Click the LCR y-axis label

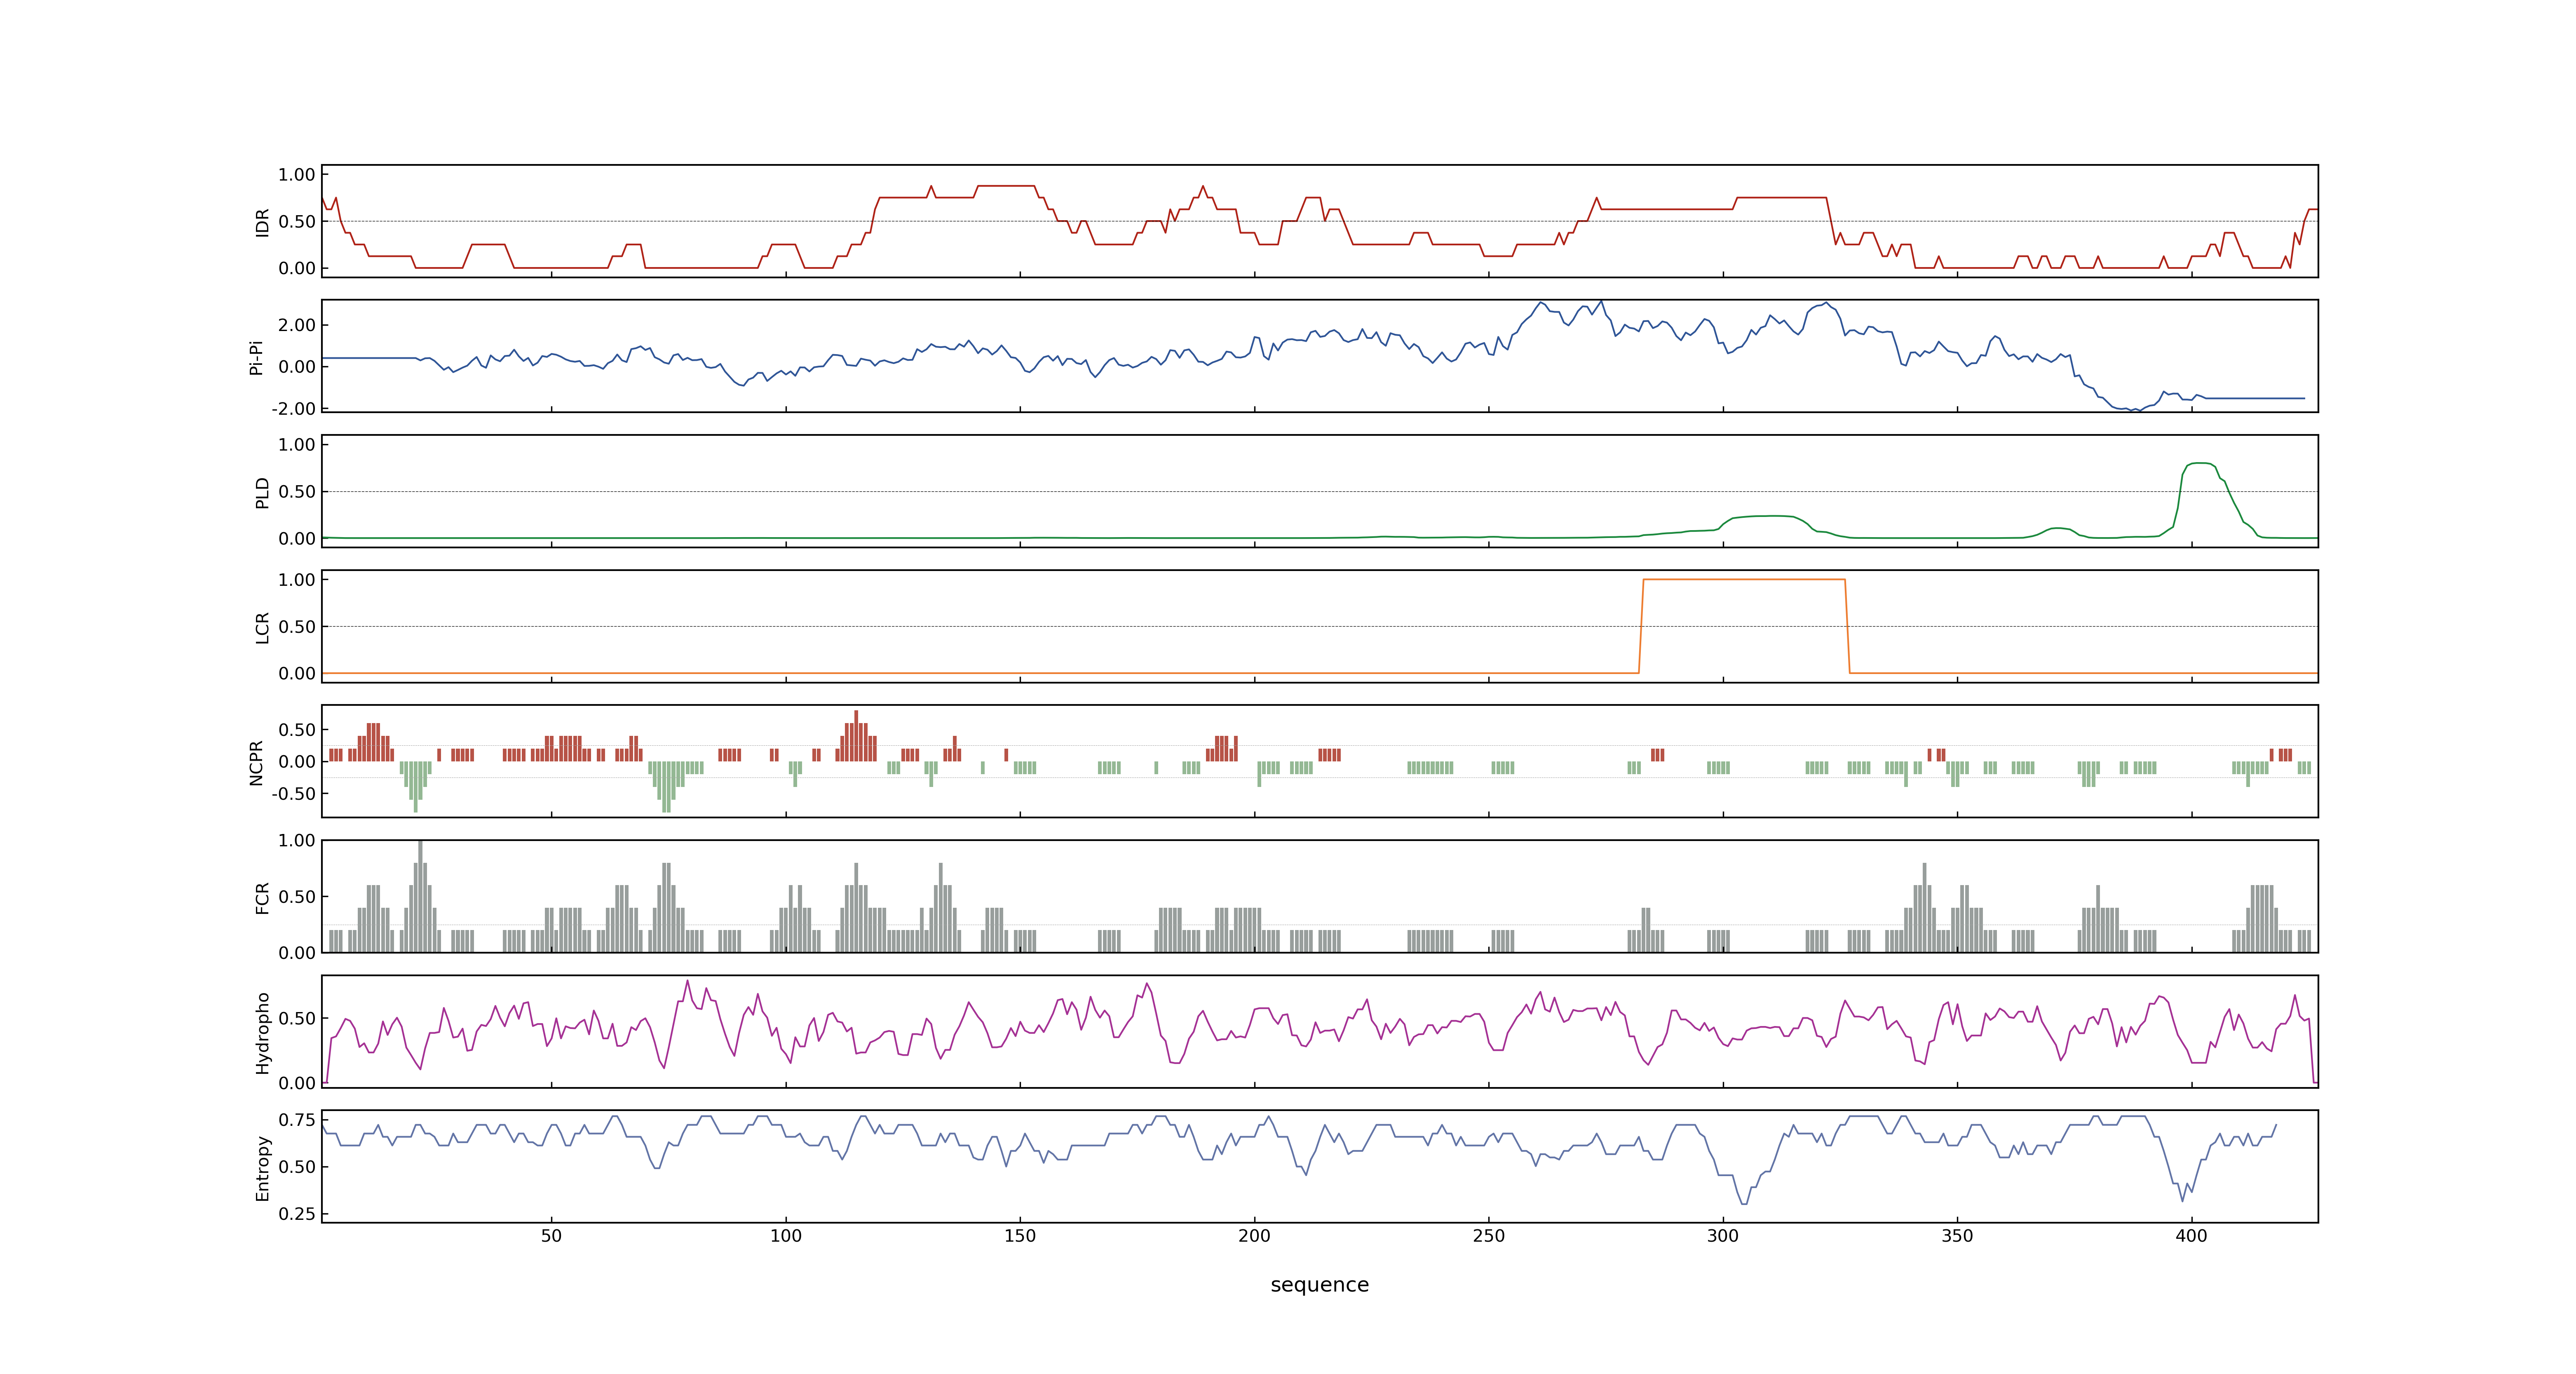262,627
